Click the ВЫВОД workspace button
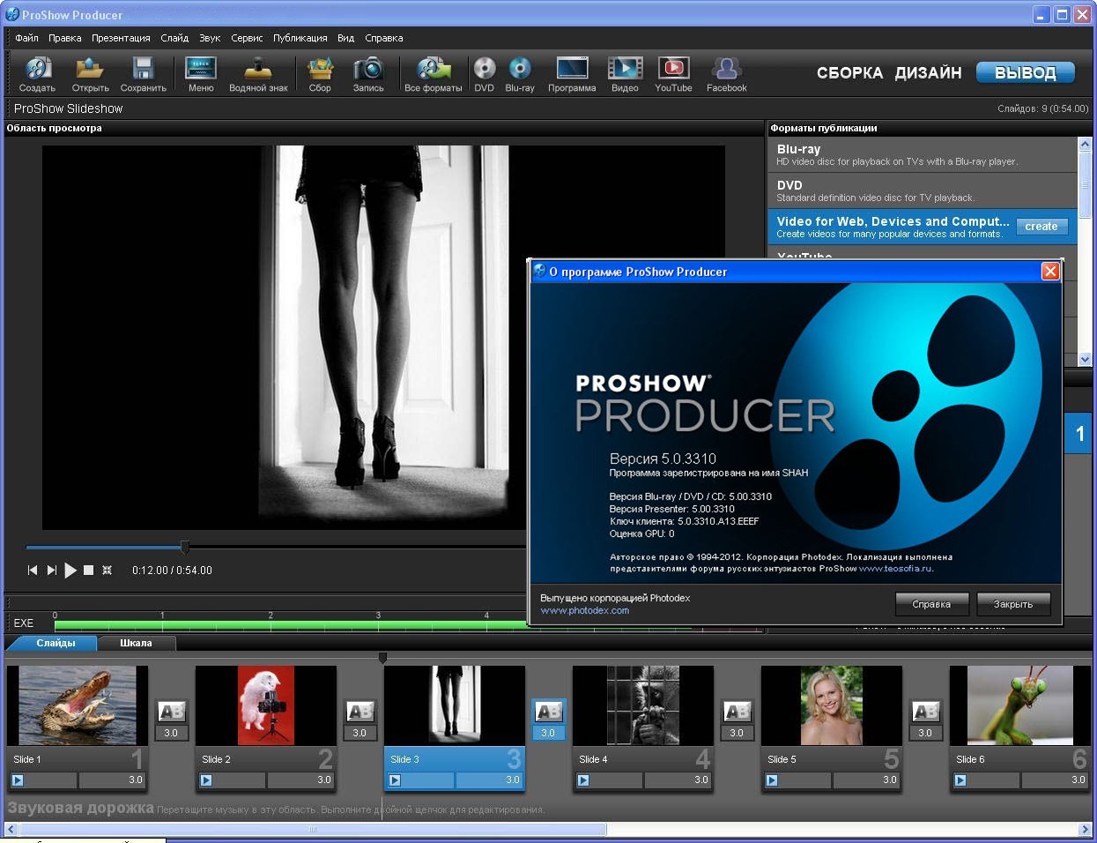Screen dimensions: 1097x843 point(1026,73)
